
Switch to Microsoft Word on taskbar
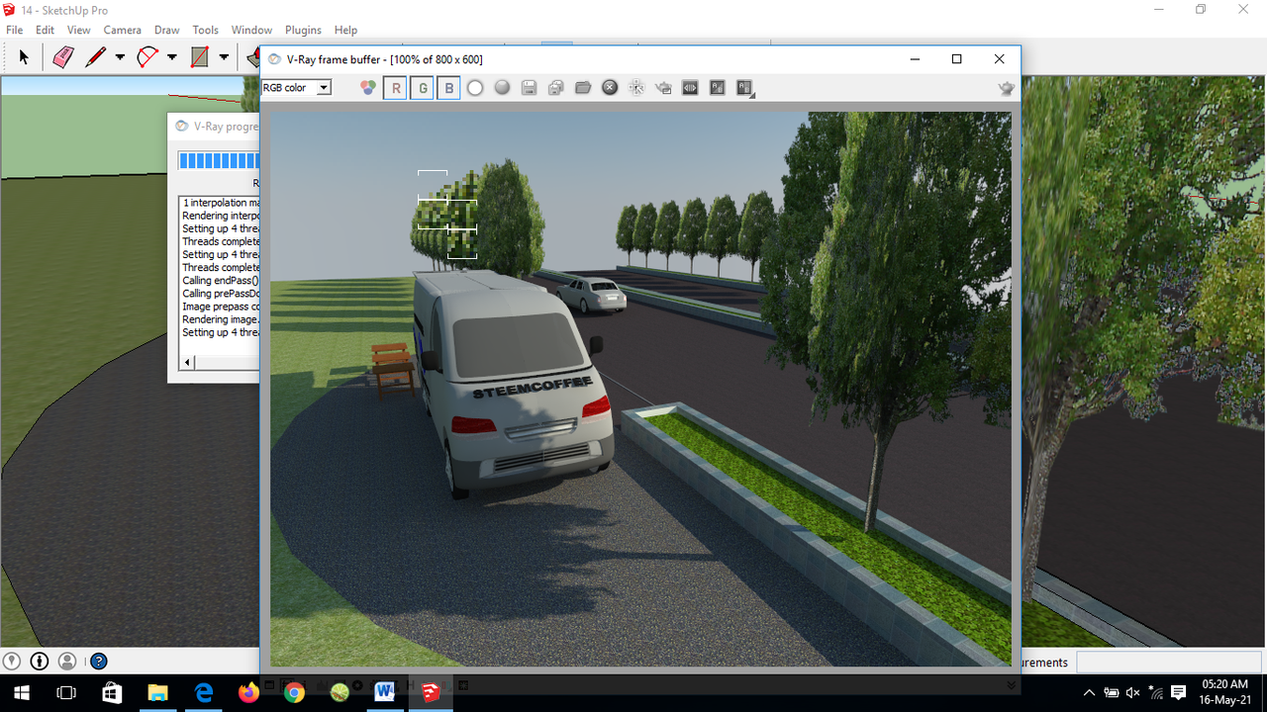[385, 692]
